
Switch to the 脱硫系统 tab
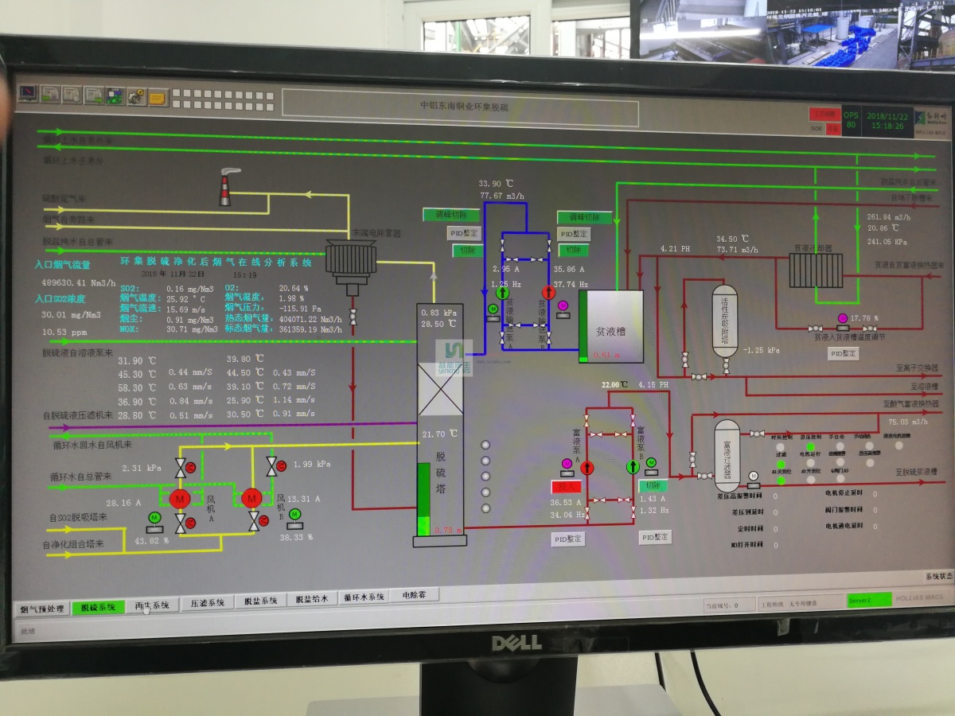pos(98,607)
